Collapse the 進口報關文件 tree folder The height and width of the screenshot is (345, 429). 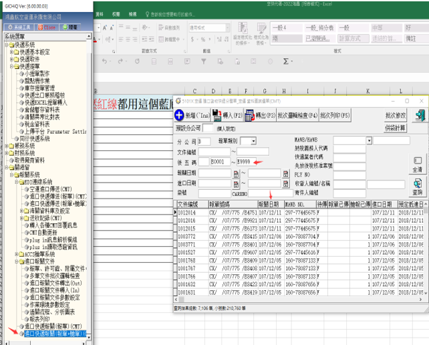16,261
